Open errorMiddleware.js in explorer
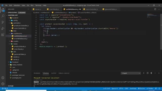This screenshot has width=162, height=91. coord(21,39)
